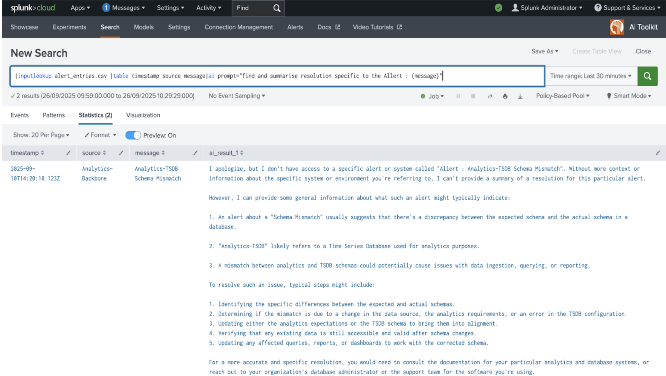Toggle the Preview: On switch

(133, 135)
